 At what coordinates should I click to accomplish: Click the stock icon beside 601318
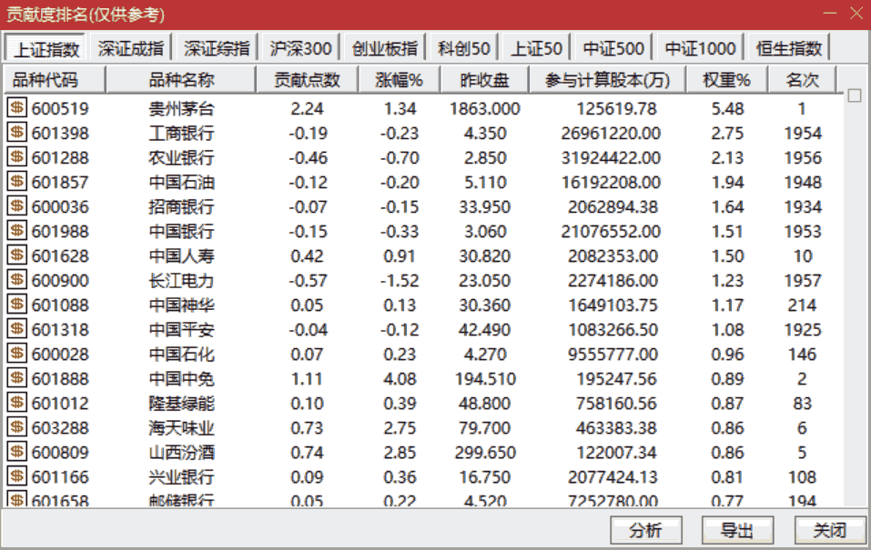(x=16, y=328)
